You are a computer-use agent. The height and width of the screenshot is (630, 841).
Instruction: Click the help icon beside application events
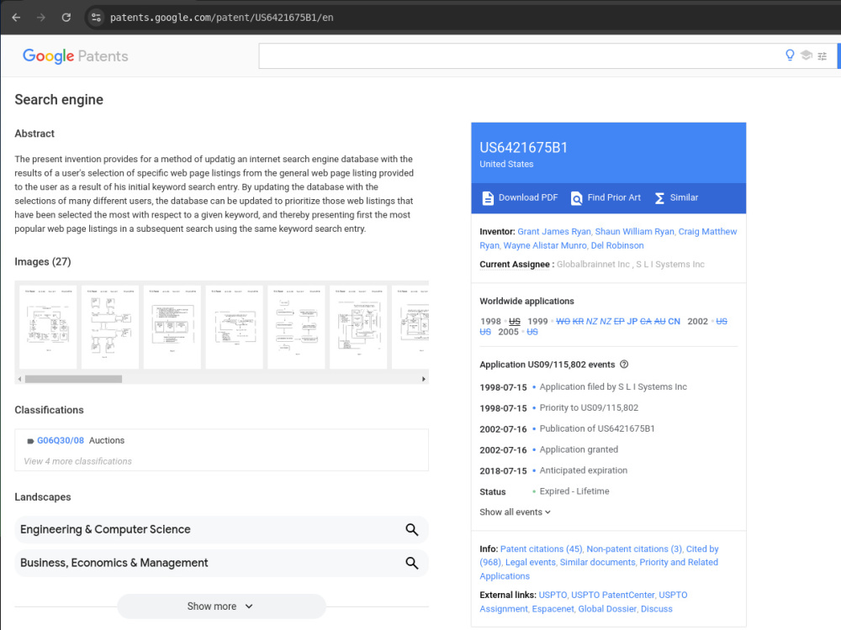tap(624, 365)
